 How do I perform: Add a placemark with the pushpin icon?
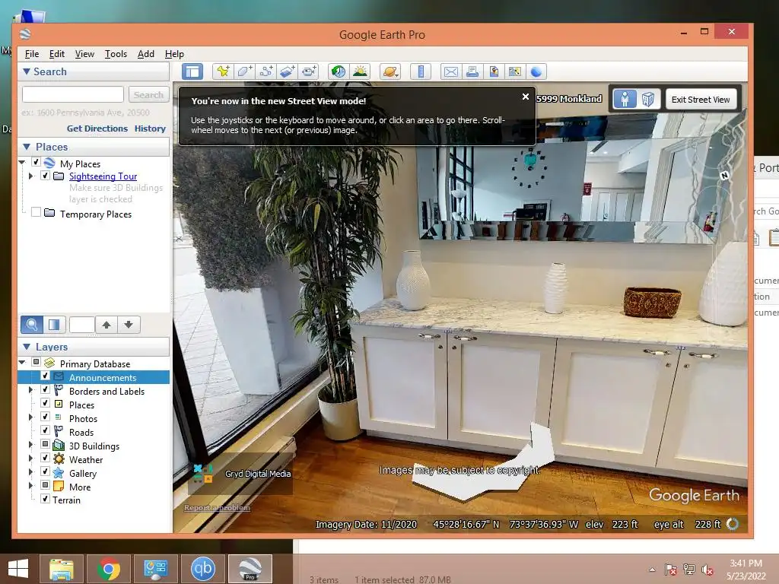[x=223, y=71]
